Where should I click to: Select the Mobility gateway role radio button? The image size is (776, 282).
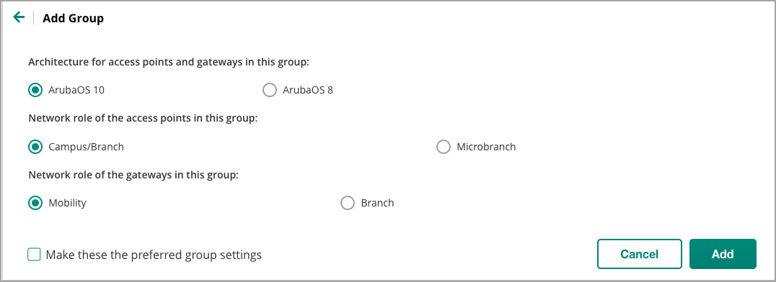point(35,203)
